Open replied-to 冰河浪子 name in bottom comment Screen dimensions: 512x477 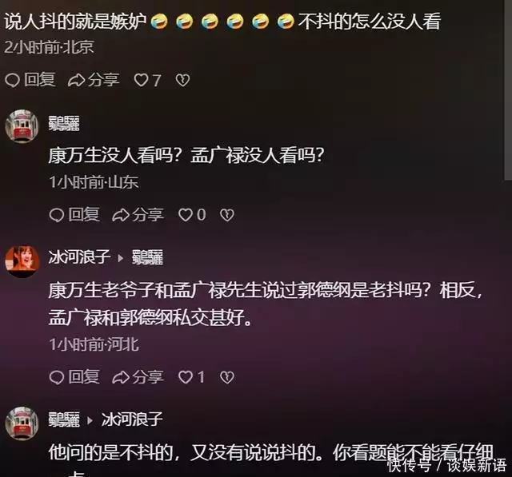(x=132, y=419)
